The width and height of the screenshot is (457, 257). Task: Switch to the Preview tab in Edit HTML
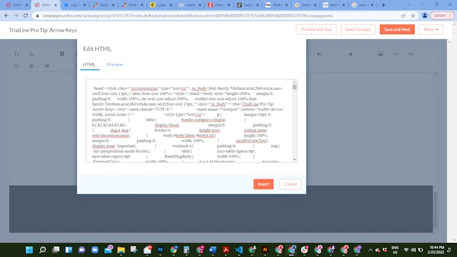115,65
